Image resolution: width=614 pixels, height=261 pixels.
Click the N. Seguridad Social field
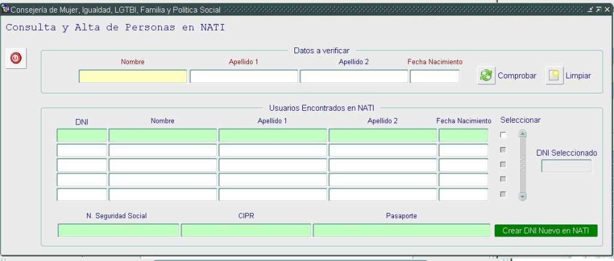pyautogui.click(x=118, y=230)
